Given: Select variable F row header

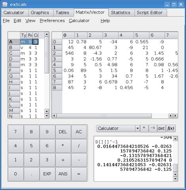Looking at the screenshot, I should coord(14,70).
